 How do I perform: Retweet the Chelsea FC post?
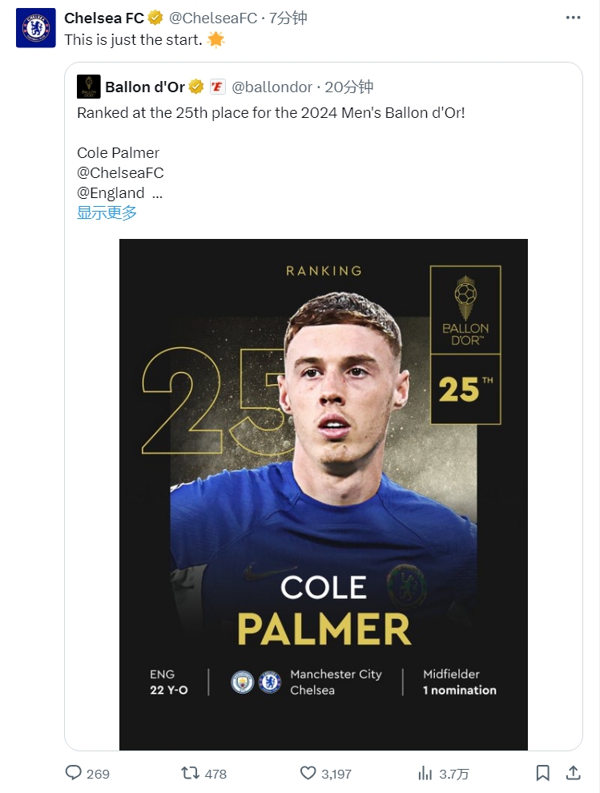pyautogui.click(x=190, y=773)
